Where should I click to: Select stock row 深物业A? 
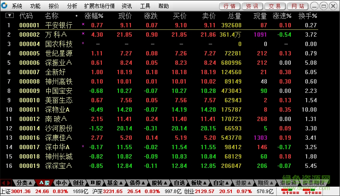click(x=162, y=110)
